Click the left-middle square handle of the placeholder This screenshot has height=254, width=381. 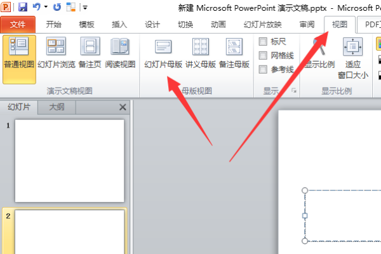point(305,216)
